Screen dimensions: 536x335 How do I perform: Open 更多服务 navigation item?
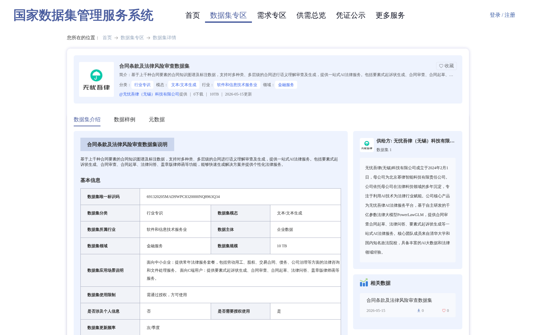(390, 15)
